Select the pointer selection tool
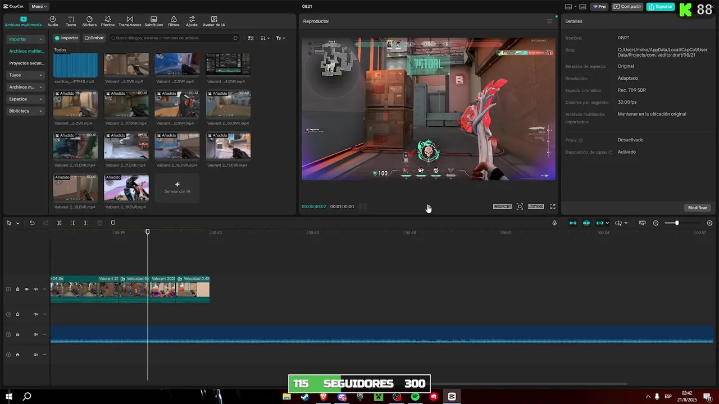 point(9,223)
